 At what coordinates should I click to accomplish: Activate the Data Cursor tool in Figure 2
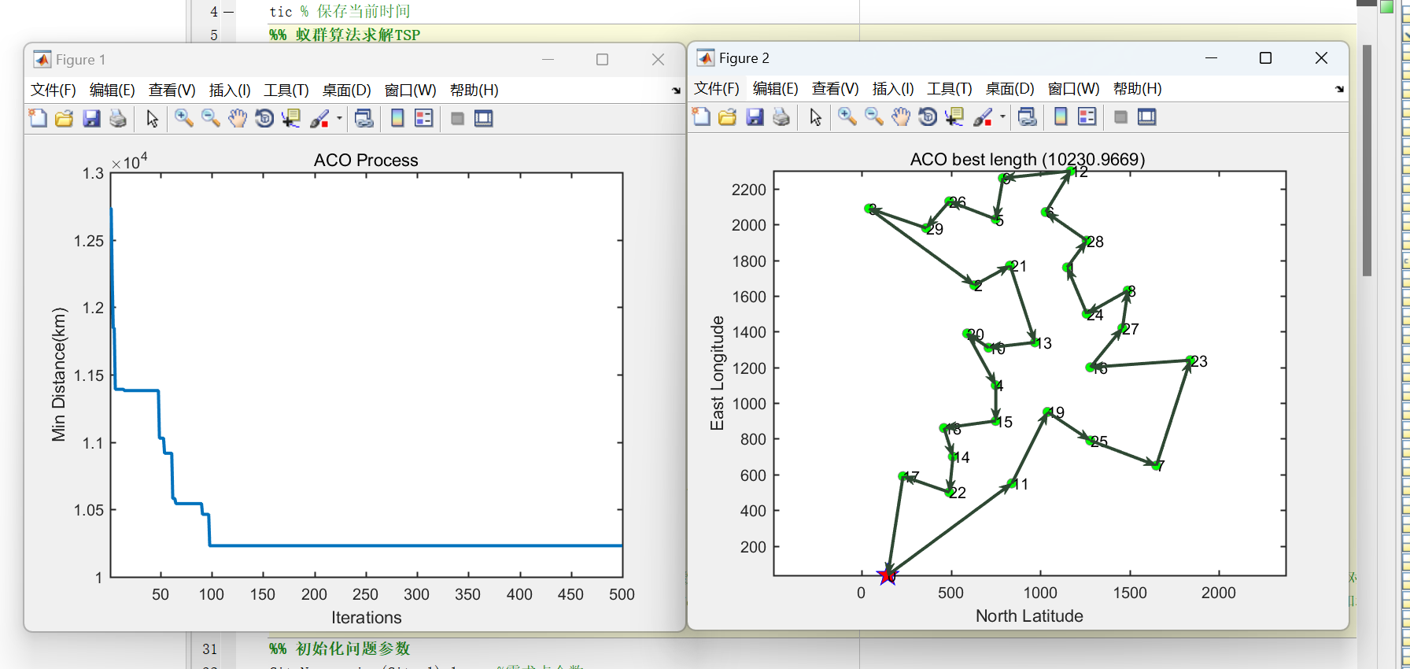tap(954, 117)
